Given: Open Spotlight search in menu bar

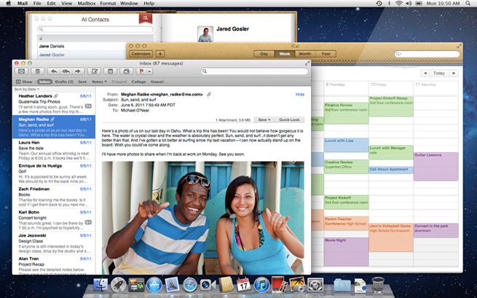Looking at the screenshot, I should (468, 4).
